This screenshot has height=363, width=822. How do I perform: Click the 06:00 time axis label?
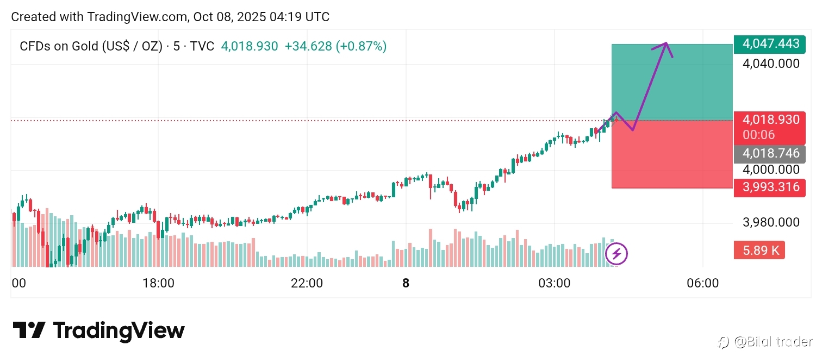click(702, 283)
